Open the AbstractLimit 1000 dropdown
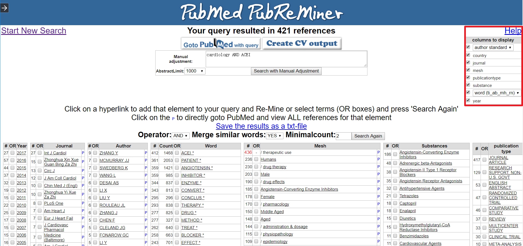This screenshot has height=246, width=523. click(x=195, y=71)
